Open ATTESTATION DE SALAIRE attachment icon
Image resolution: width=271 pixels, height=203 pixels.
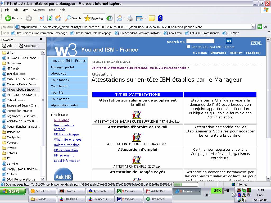coord(137,115)
